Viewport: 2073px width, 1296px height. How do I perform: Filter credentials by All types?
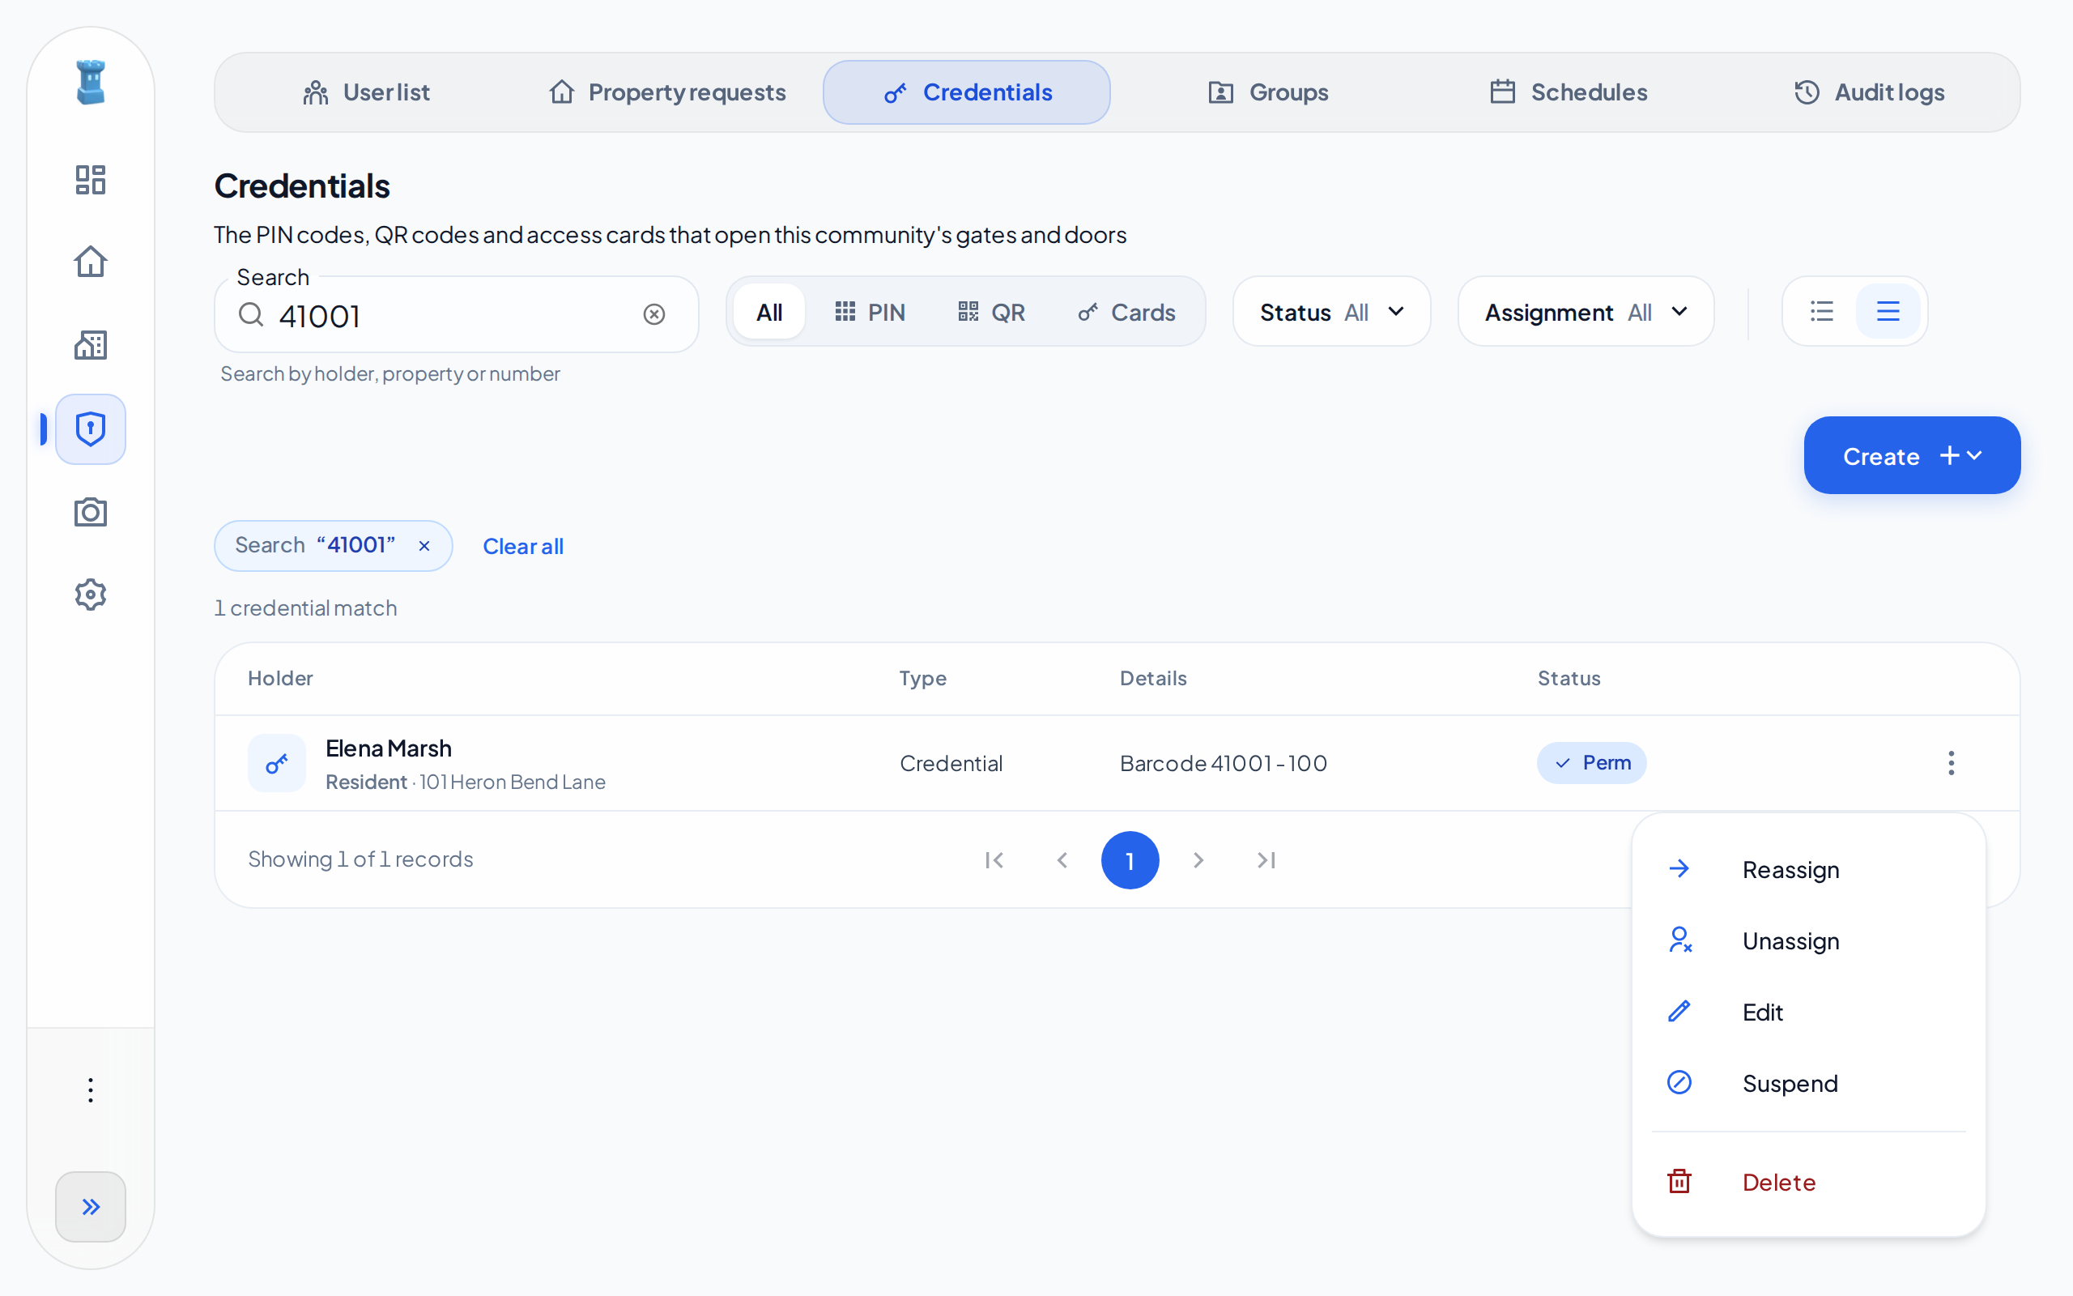(768, 312)
